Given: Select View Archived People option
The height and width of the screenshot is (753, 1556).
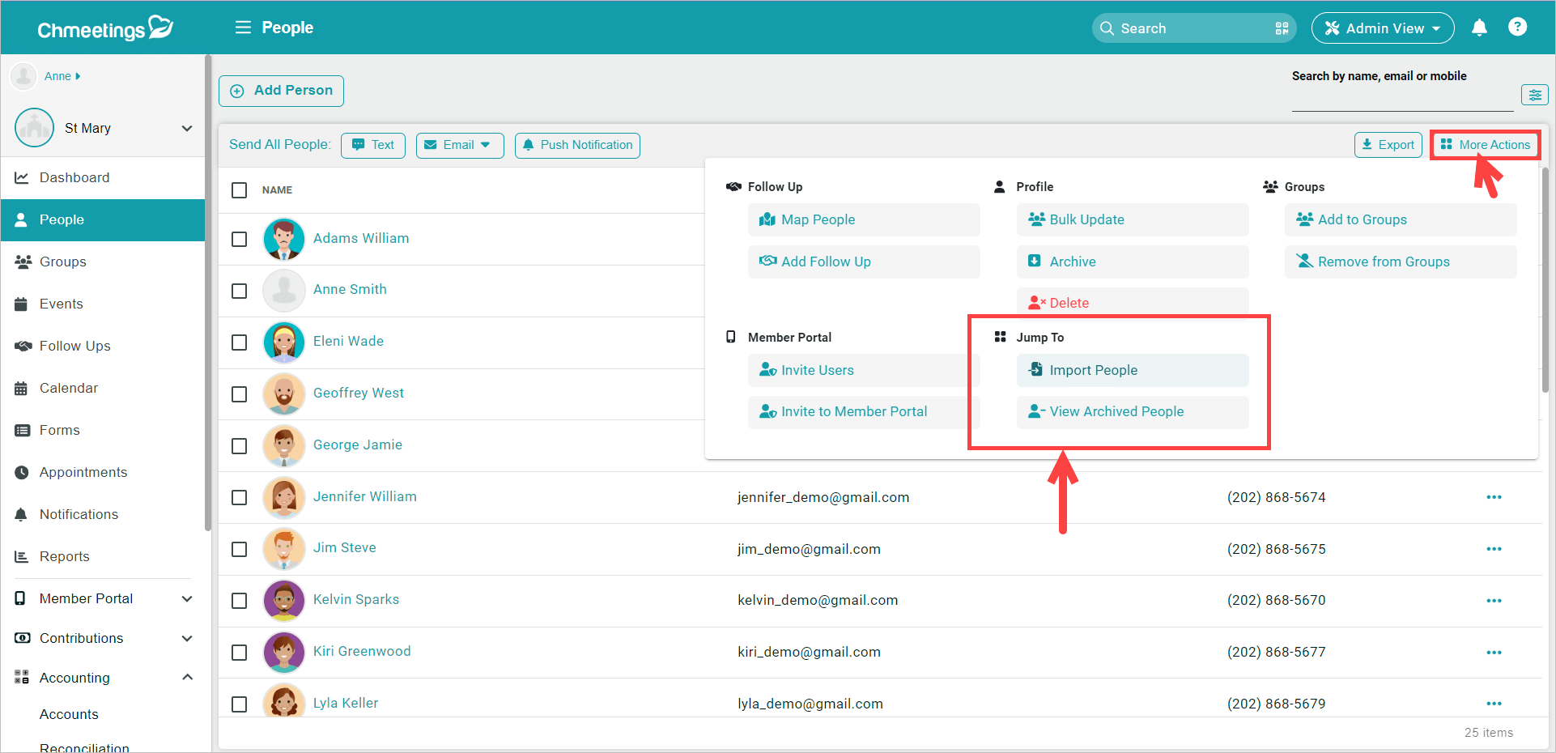Looking at the screenshot, I should (x=1132, y=411).
